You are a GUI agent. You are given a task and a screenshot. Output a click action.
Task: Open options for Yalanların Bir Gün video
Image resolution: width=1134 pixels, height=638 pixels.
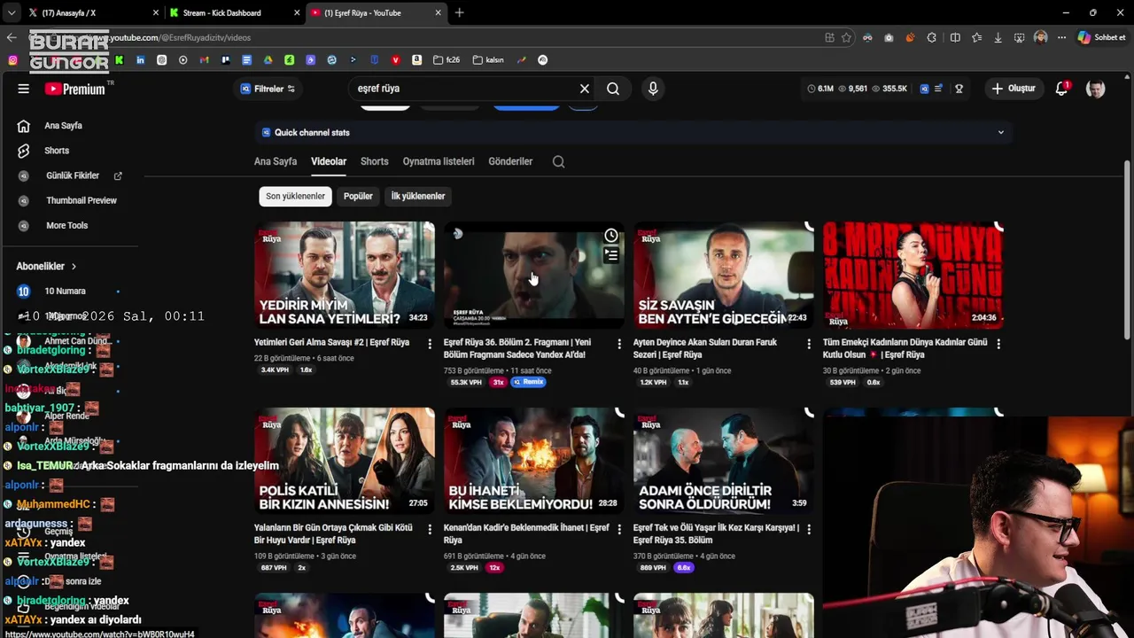coord(430,528)
